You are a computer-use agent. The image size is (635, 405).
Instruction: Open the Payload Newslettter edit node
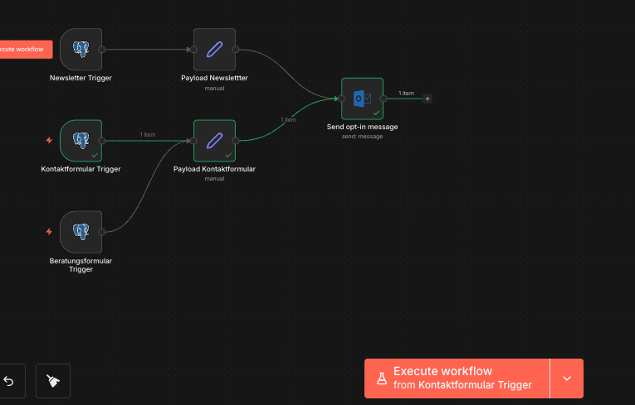coord(215,50)
